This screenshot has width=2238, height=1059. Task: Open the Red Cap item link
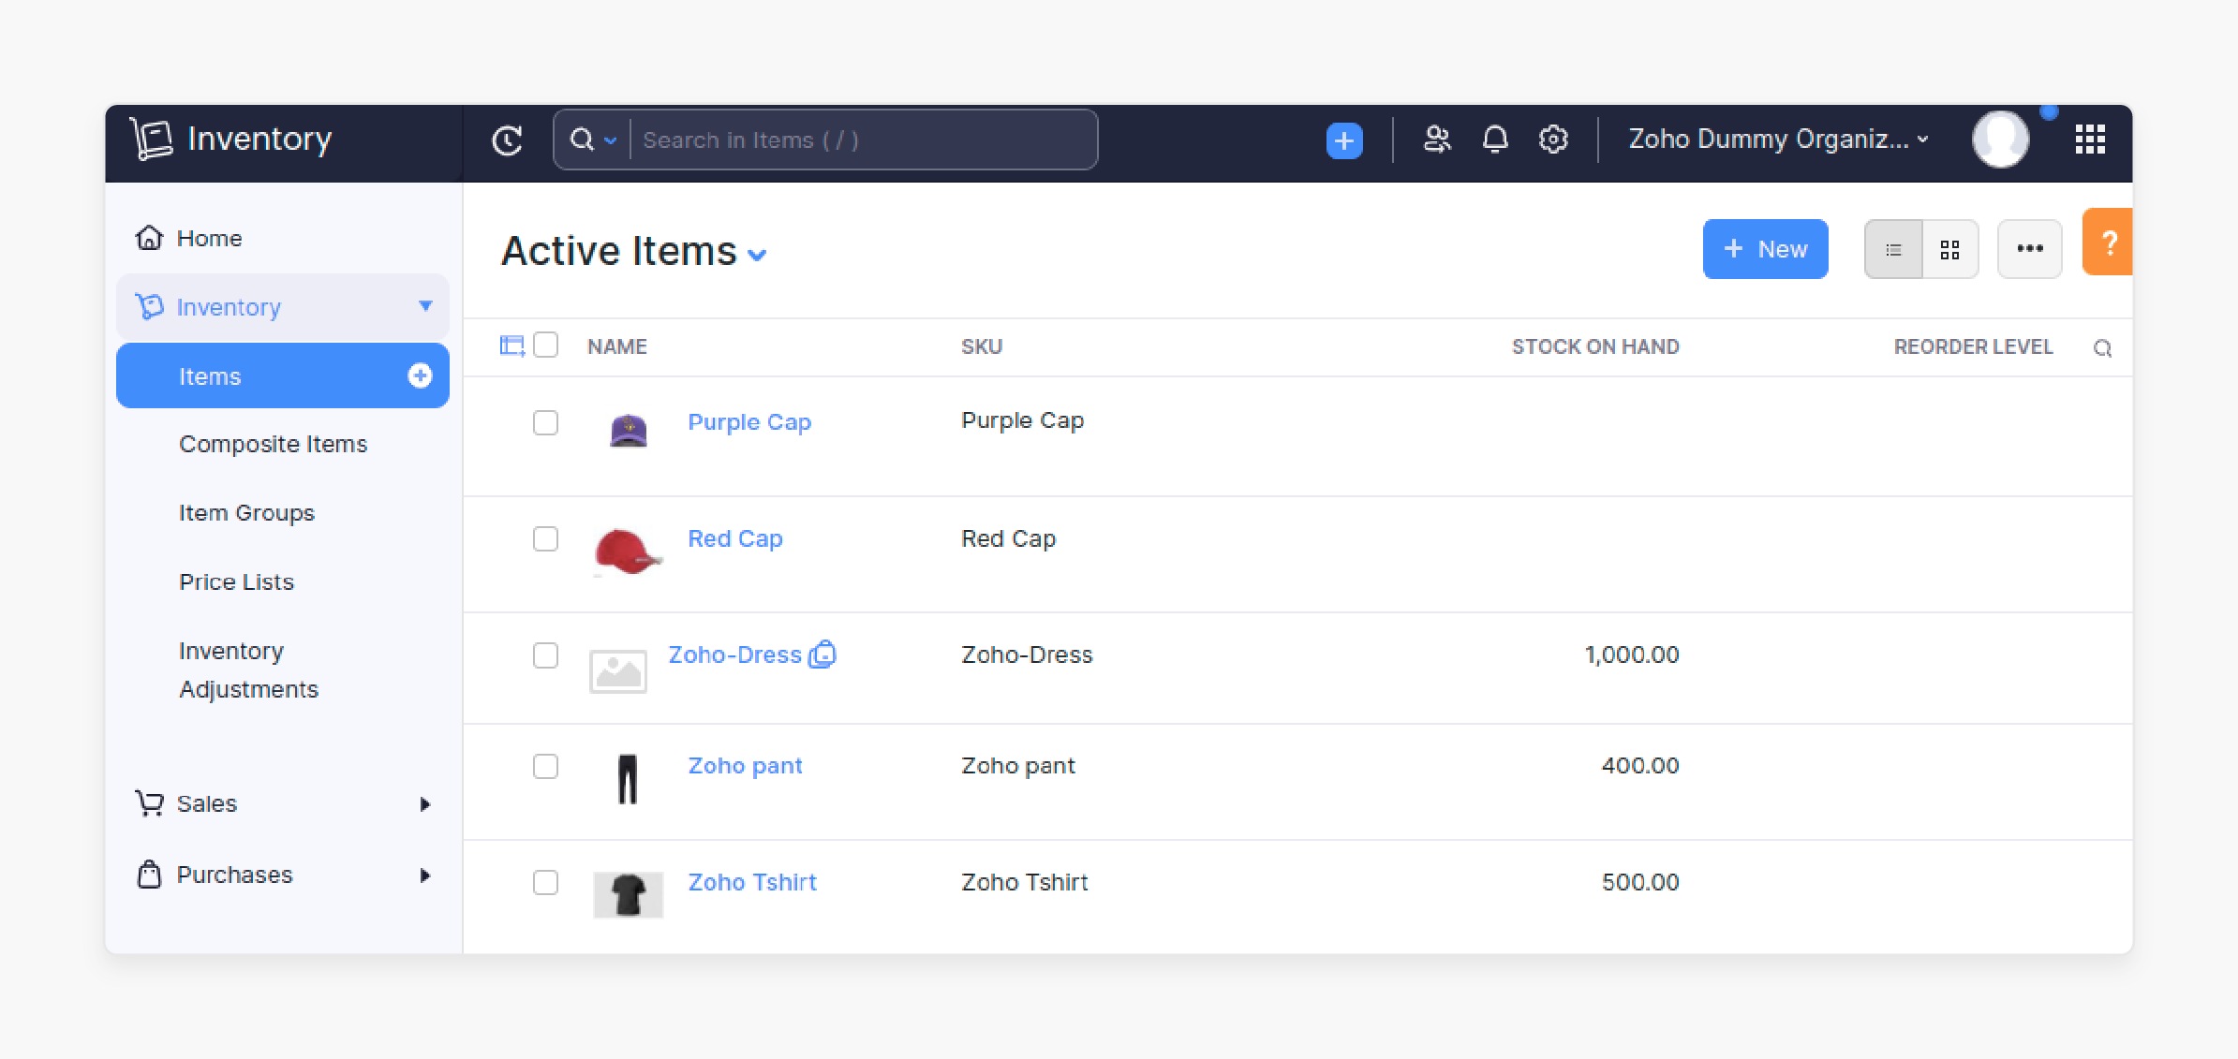click(735, 538)
